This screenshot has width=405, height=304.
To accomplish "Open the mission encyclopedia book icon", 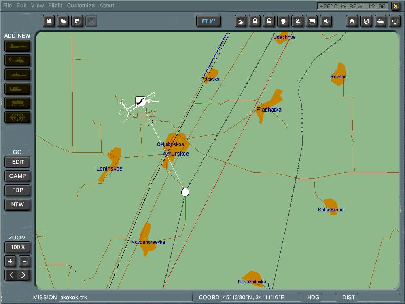I will pos(312,21).
